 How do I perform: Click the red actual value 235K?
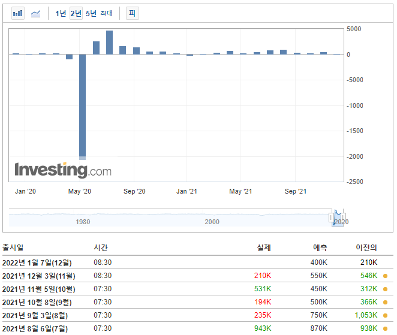[x=263, y=315]
